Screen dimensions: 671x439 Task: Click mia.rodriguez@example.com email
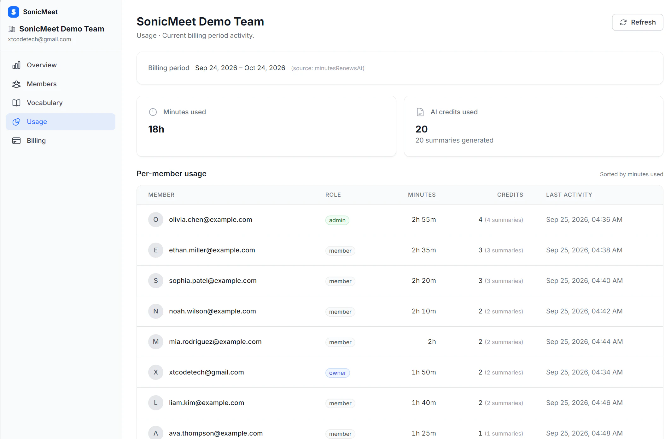point(215,342)
